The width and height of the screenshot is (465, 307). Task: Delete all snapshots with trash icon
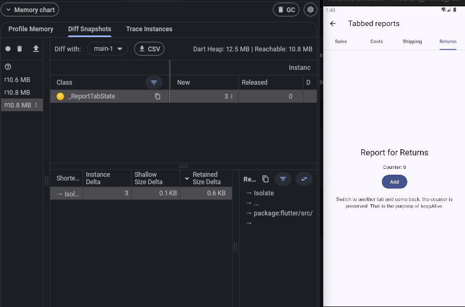pos(20,49)
